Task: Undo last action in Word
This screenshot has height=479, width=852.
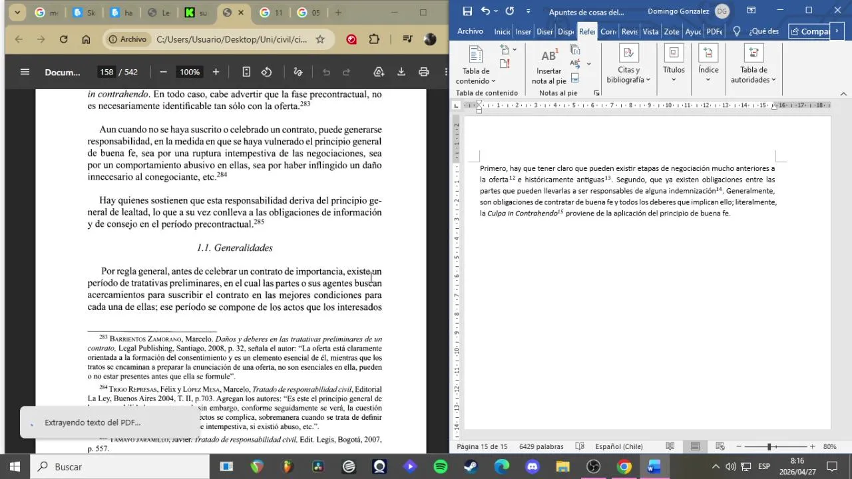Action: [485, 11]
